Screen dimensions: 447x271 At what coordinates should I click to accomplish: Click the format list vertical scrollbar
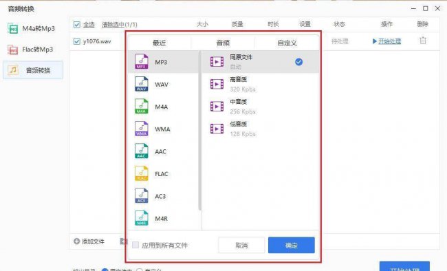point(200,131)
